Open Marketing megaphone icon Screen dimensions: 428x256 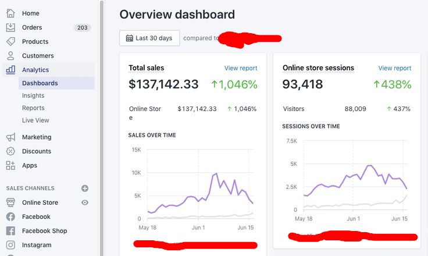[x=10, y=137]
